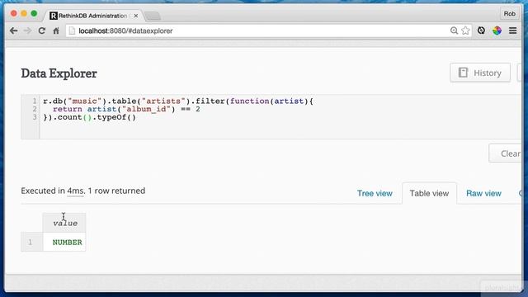Click the "music" string in the query
The image size is (528, 297).
[x=84, y=101]
